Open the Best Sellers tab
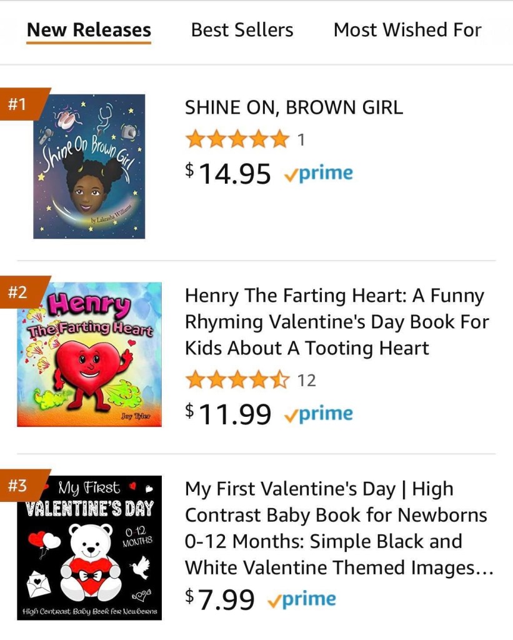 pos(242,30)
